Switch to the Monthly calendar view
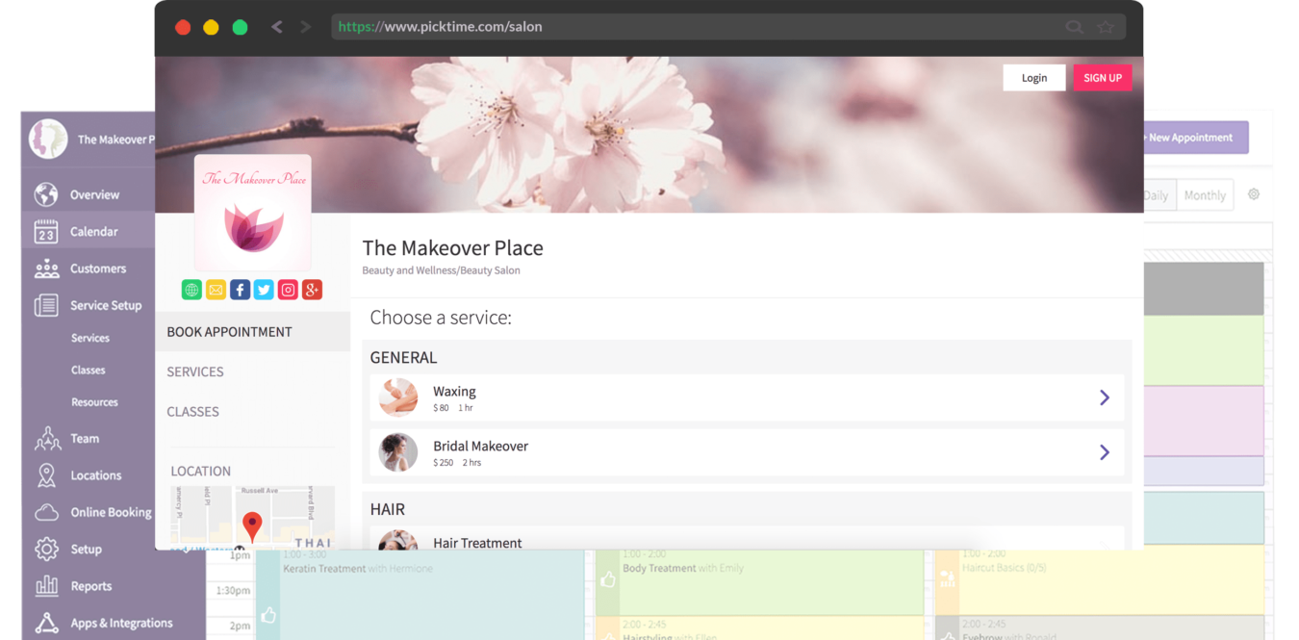This screenshot has height=640, width=1299. point(1205,194)
